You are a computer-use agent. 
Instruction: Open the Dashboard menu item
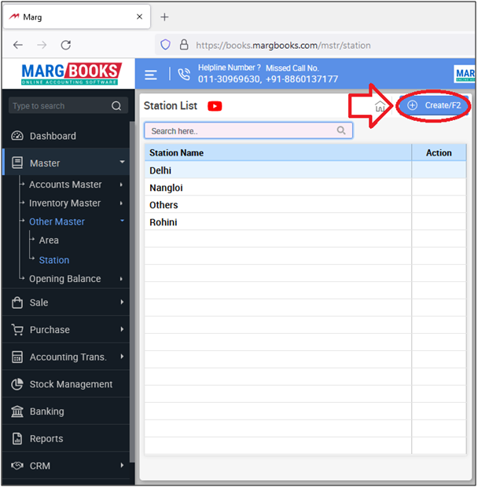pos(66,136)
